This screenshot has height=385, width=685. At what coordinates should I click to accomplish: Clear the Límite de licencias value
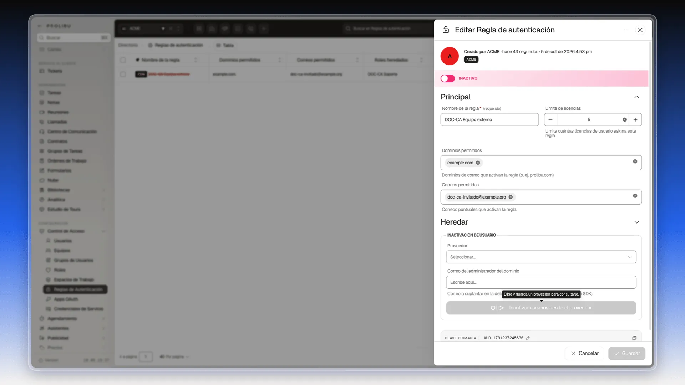point(625,120)
